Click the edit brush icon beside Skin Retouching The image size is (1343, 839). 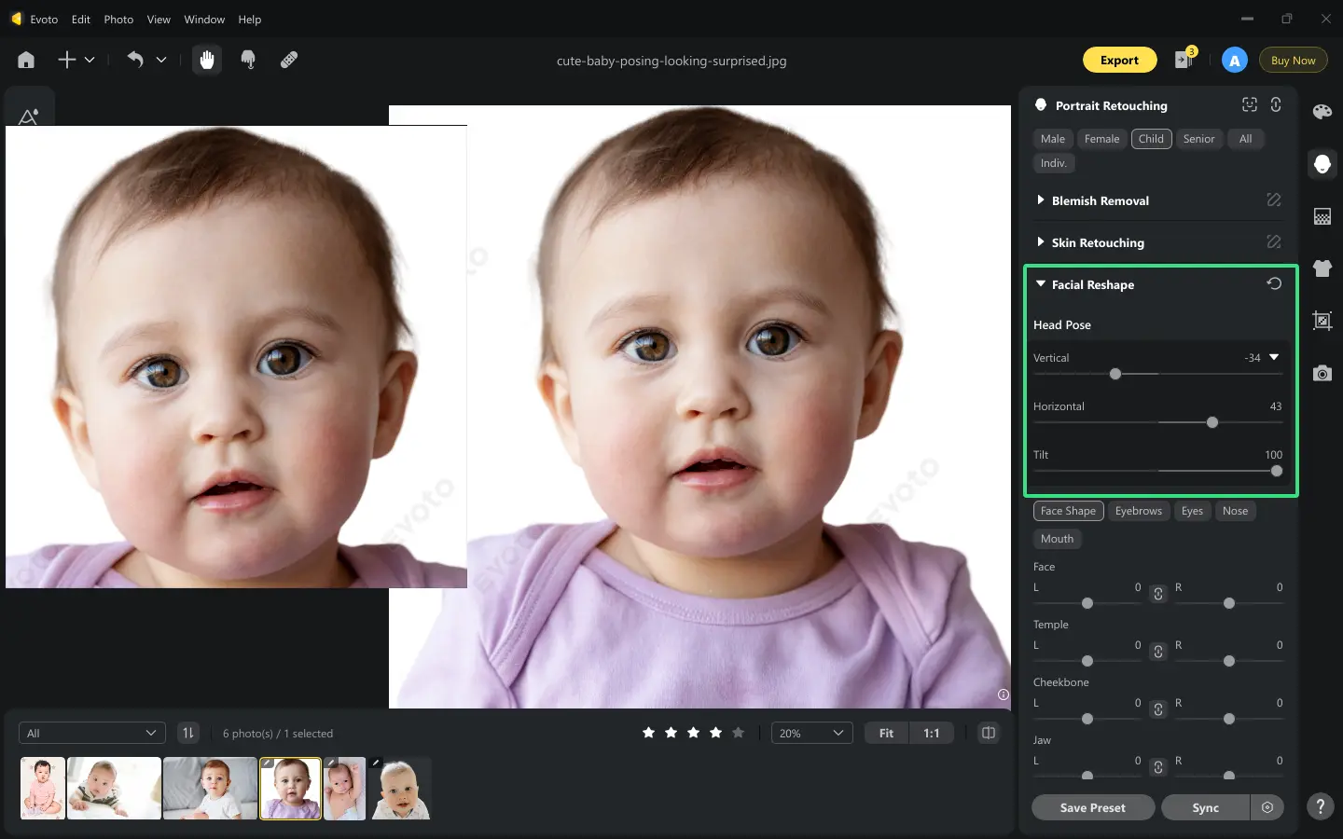[1274, 241]
